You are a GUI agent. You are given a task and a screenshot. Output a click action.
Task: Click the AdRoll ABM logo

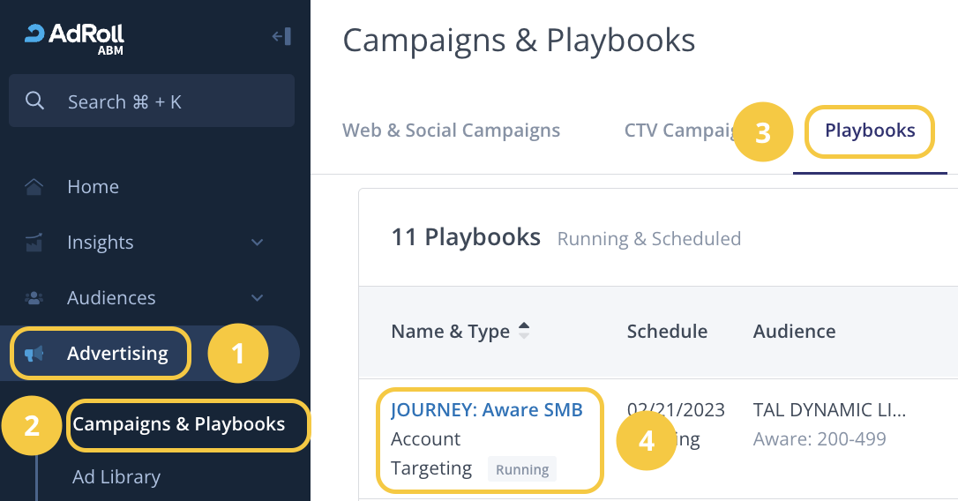[x=74, y=37]
